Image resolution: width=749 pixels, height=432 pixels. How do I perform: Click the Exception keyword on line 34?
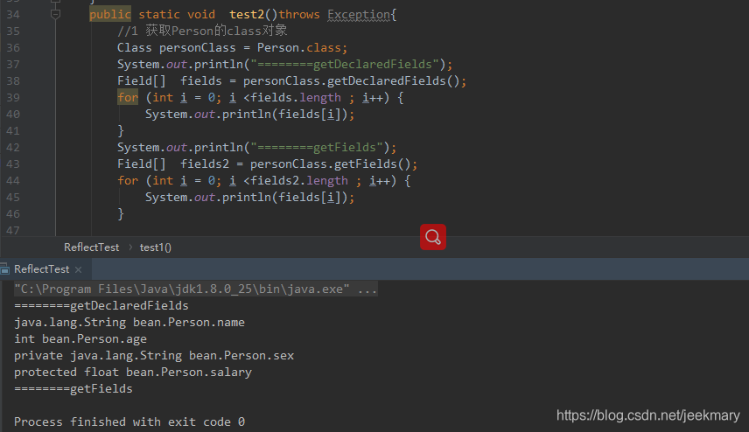pos(359,15)
